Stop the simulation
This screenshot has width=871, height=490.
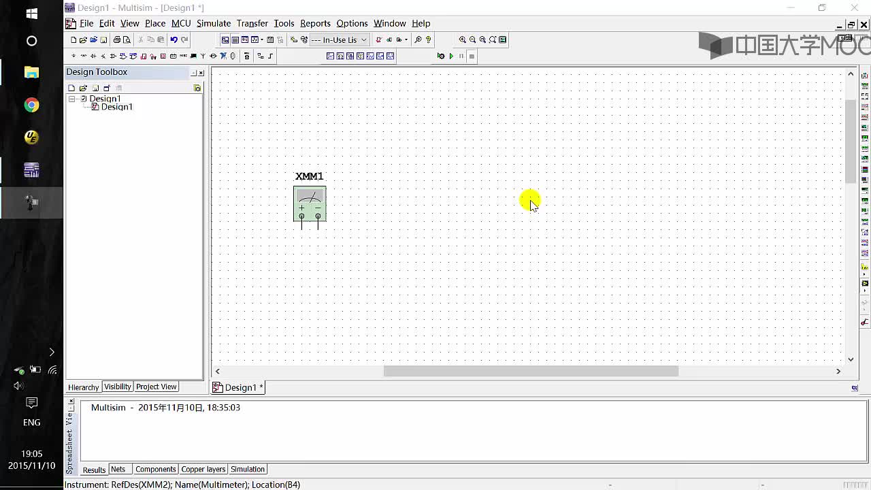(x=472, y=56)
